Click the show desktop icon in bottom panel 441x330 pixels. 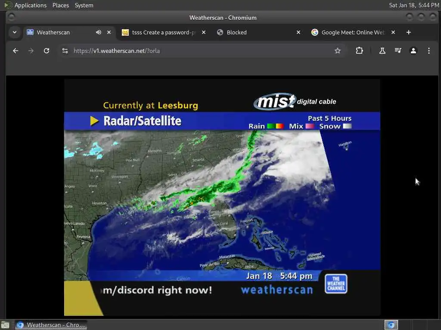(5, 325)
